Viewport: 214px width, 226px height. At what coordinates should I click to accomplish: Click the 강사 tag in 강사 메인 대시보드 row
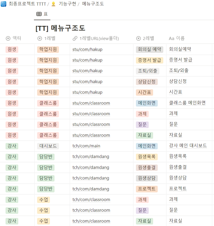point(12,146)
